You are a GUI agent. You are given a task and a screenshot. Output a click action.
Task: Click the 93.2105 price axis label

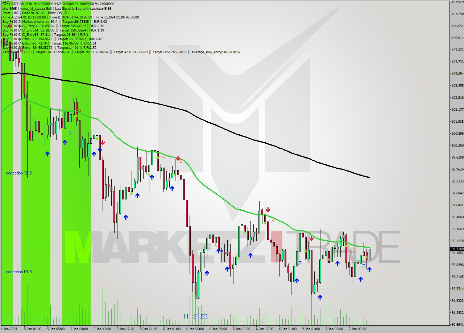(x=457, y=277)
